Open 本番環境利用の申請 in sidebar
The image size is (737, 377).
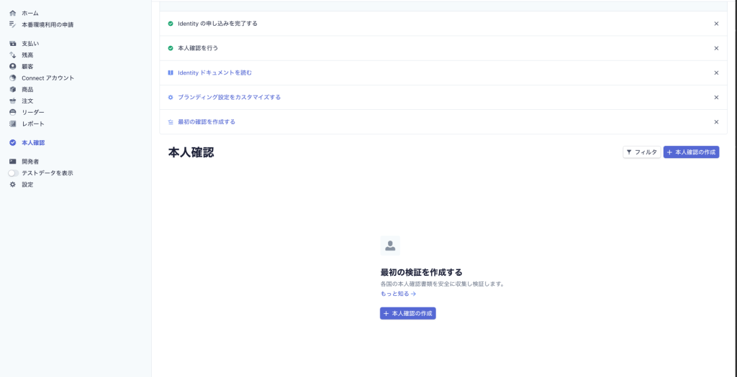point(48,24)
